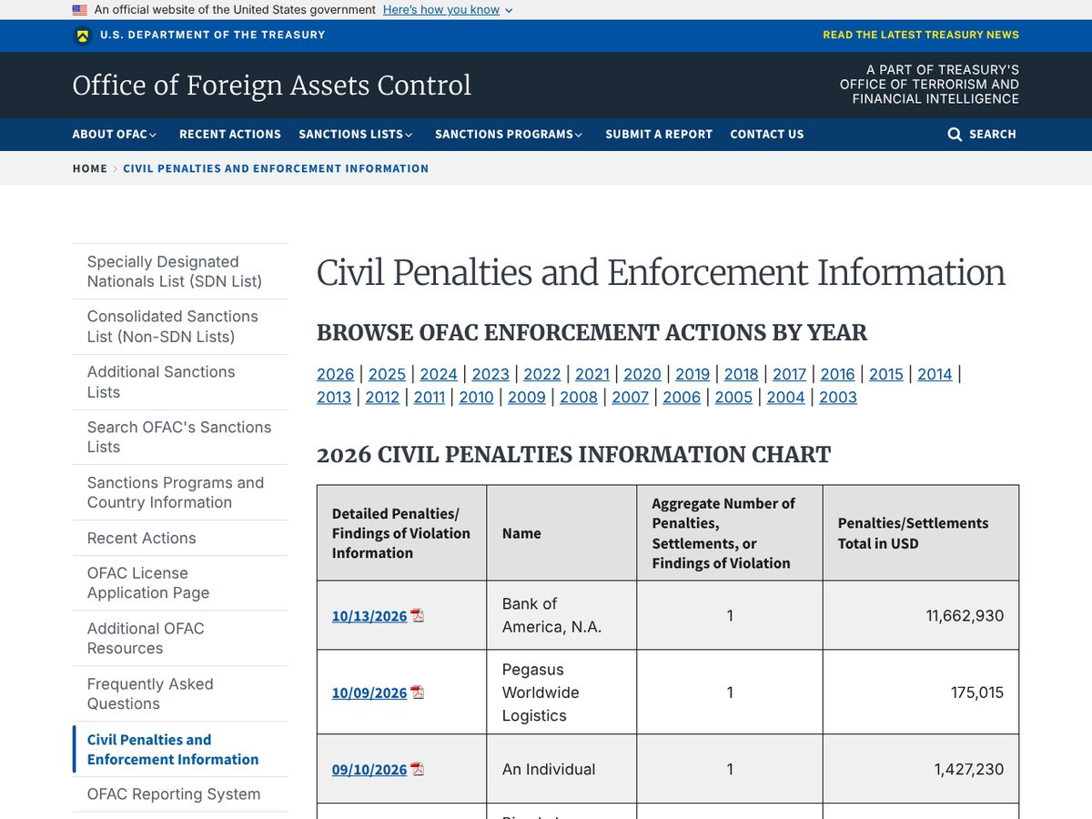Viewport: 1092px width, 819px height.
Task: Browse enforcement actions for 2015
Action: pyautogui.click(x=886, y=374)
